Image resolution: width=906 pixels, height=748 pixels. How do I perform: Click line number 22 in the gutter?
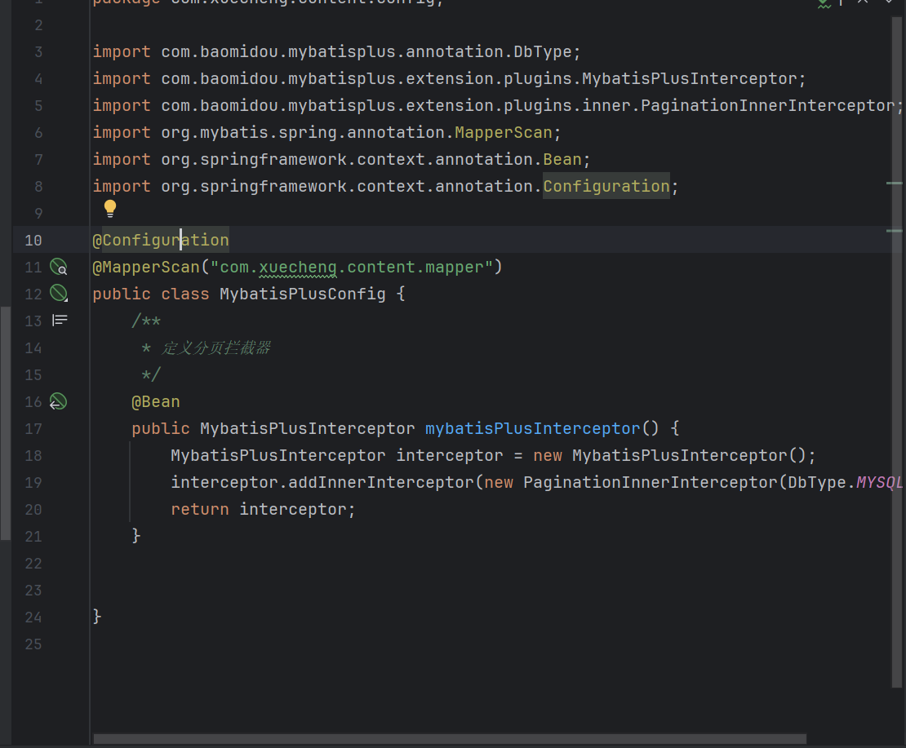coord(33,563)
